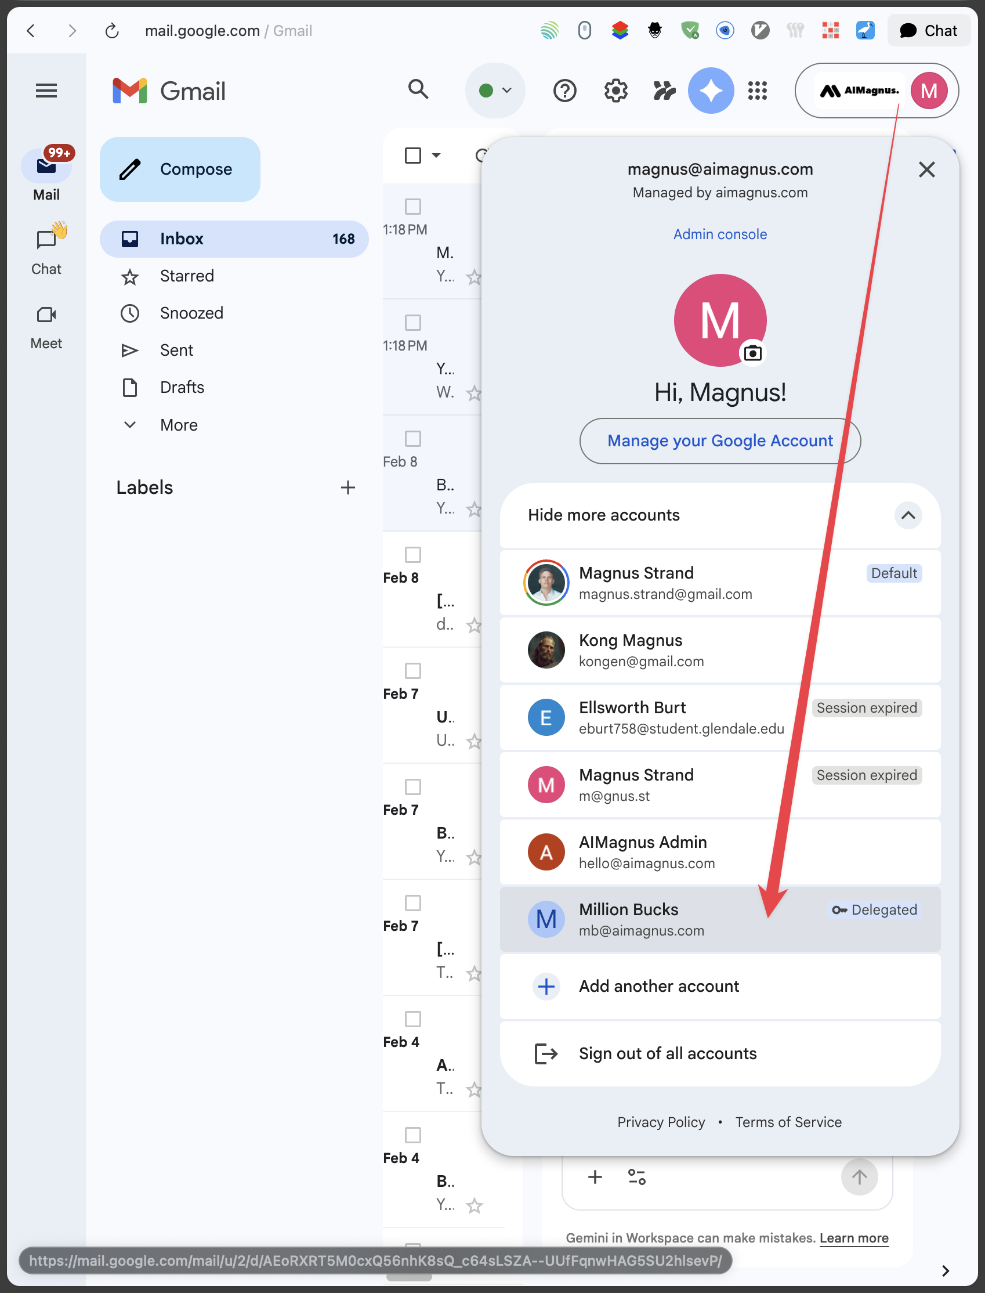Expand More in the folder list

pos(179,425)
